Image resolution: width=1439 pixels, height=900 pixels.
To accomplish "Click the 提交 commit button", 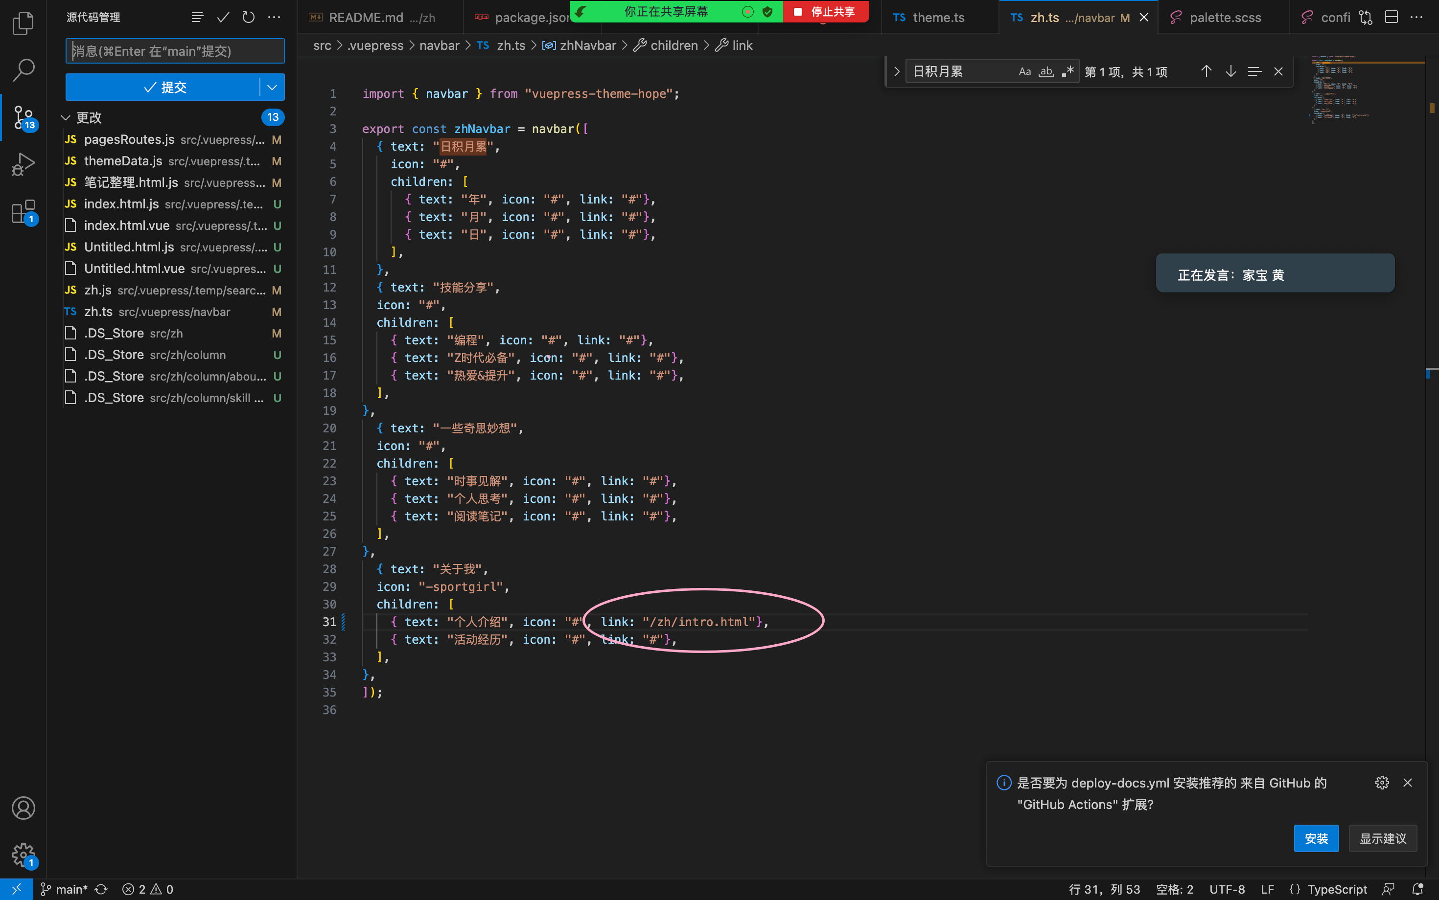I will click(x=162, y=87).
